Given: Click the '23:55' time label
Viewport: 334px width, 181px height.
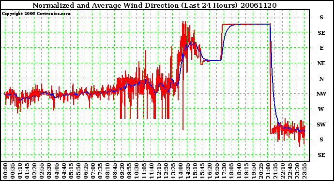Looking at the screenshot, I should (x=304, y=171).
